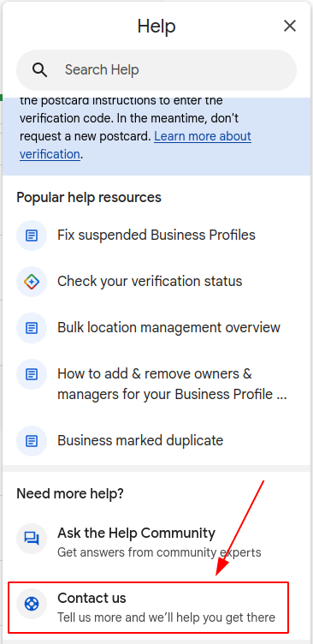Open 'Check your verification status' resource
The width and height of the screenshot is (313, 644).
pos(150,282)
